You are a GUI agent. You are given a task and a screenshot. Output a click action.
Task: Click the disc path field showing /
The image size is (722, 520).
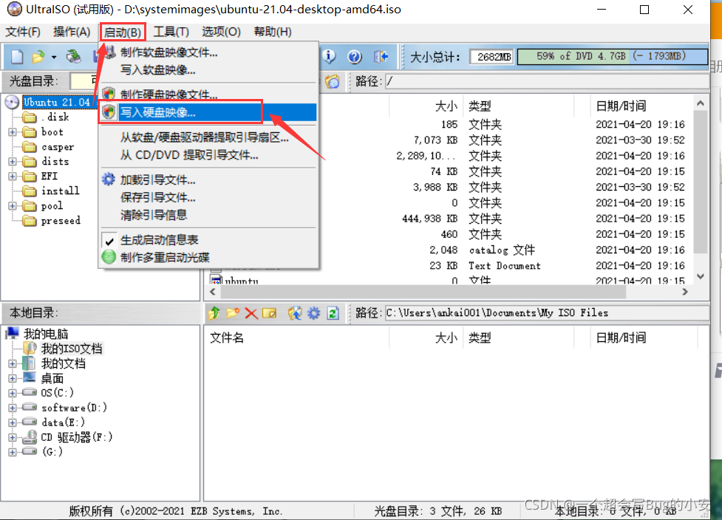546,81
